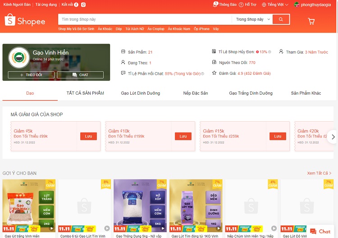This screenshot has height=238, width=338.
Task: Click the Áo Khoác search suggestion
Action: 105,29
